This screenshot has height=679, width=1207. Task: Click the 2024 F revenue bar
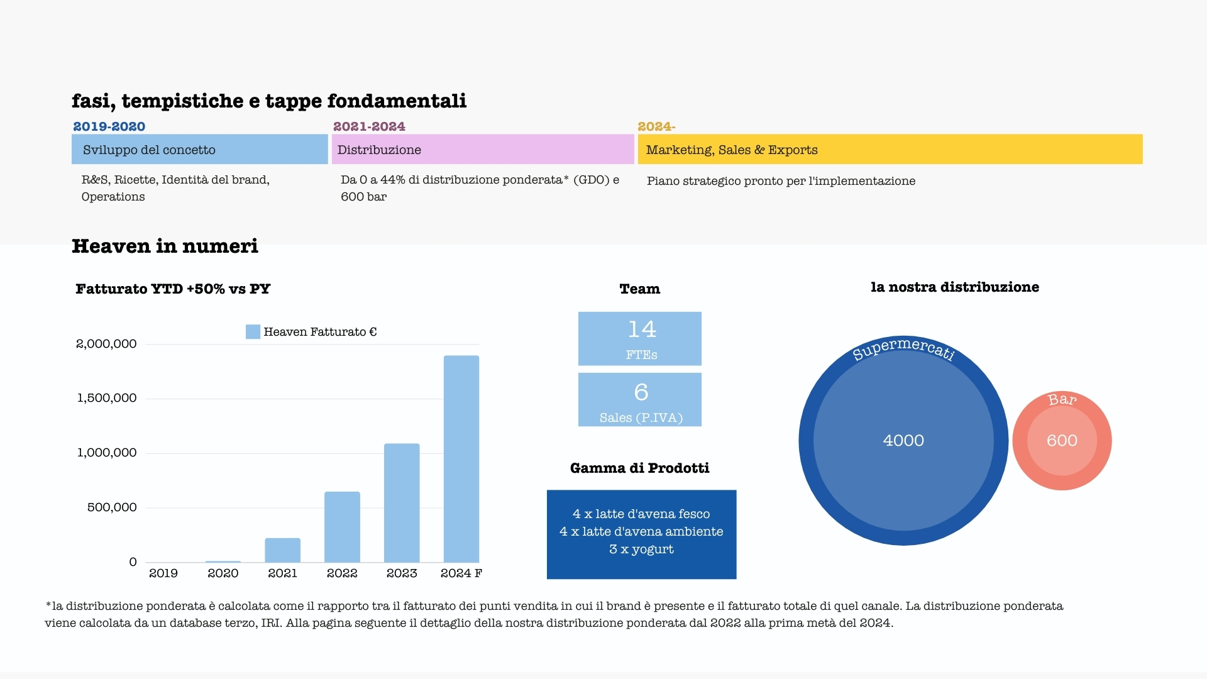tap(461, 459)
